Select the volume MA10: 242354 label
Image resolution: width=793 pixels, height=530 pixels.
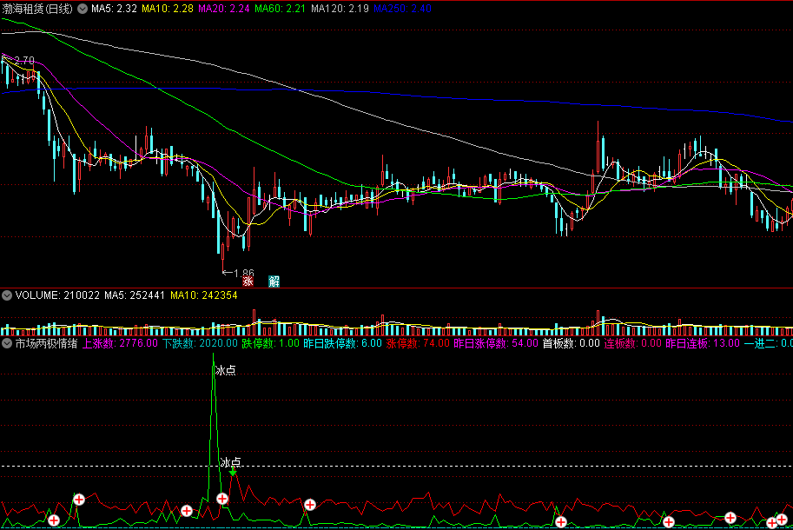pyautogui.click(x=204, y=295)
